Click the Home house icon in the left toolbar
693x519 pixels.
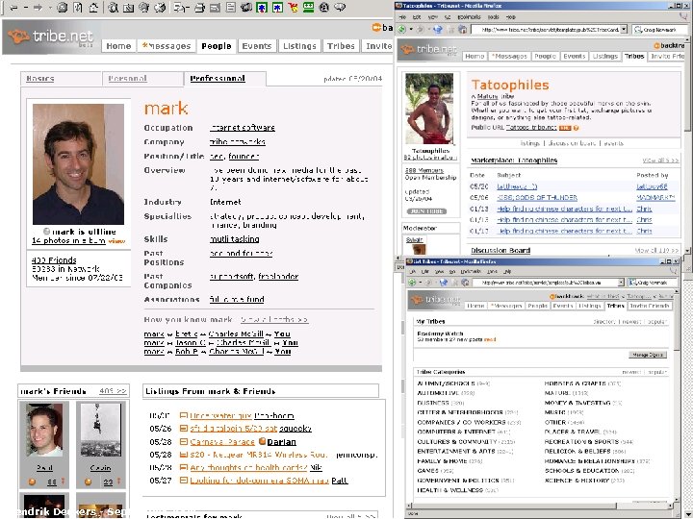pyautogui.click(x=93, y=7)
